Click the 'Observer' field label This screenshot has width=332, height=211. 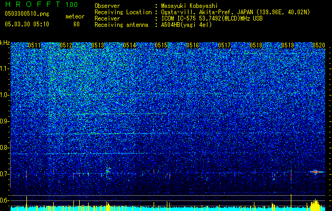[x=107, y=6]
